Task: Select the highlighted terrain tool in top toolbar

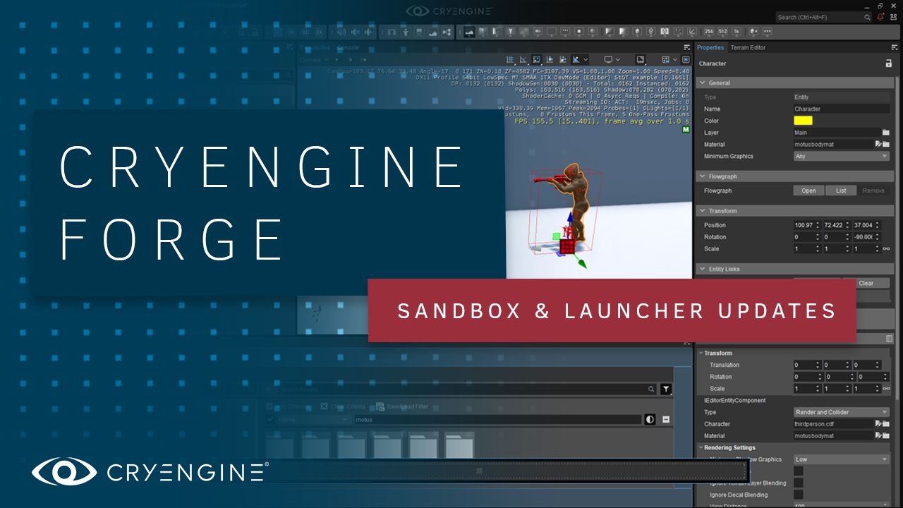Action: (x=469, y=32)
